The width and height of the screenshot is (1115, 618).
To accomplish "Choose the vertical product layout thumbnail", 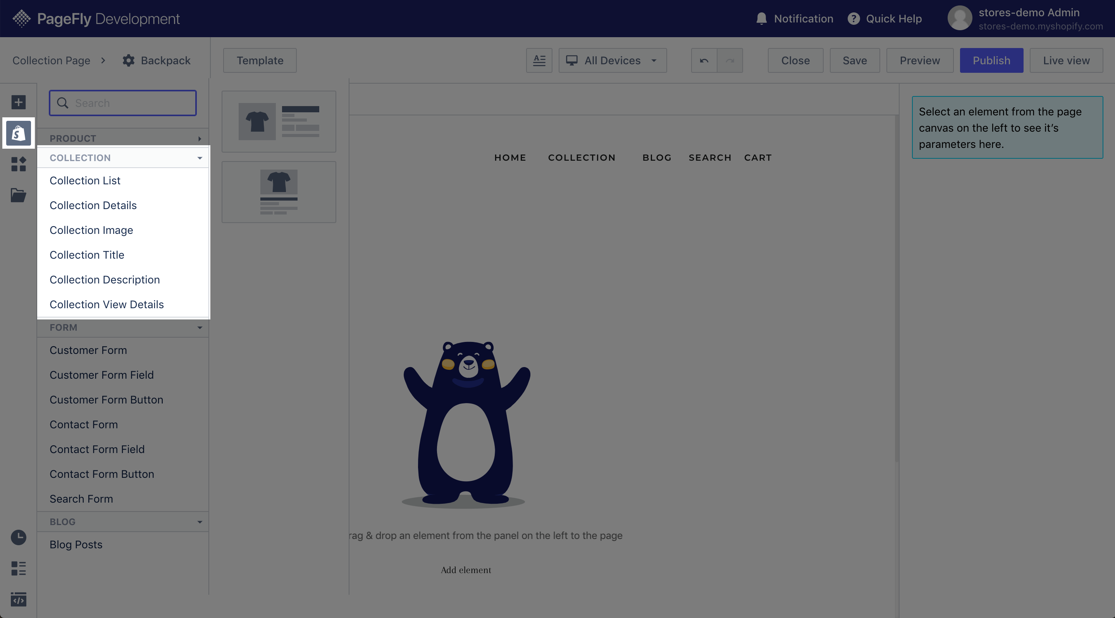I will pos(279,192).
